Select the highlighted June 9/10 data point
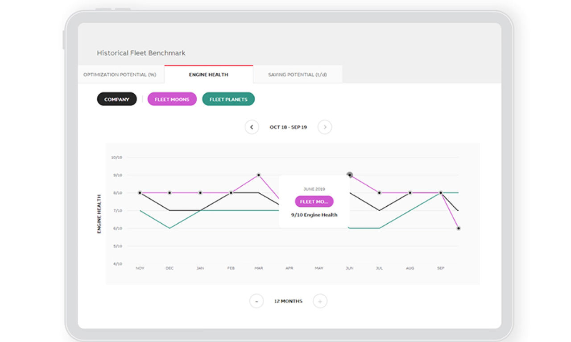This screenshot has width=571, height=342. pyautogui.click(x=350, y=175)
